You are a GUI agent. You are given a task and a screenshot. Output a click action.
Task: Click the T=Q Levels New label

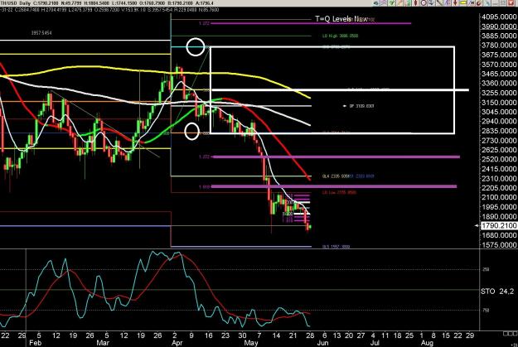341,19
